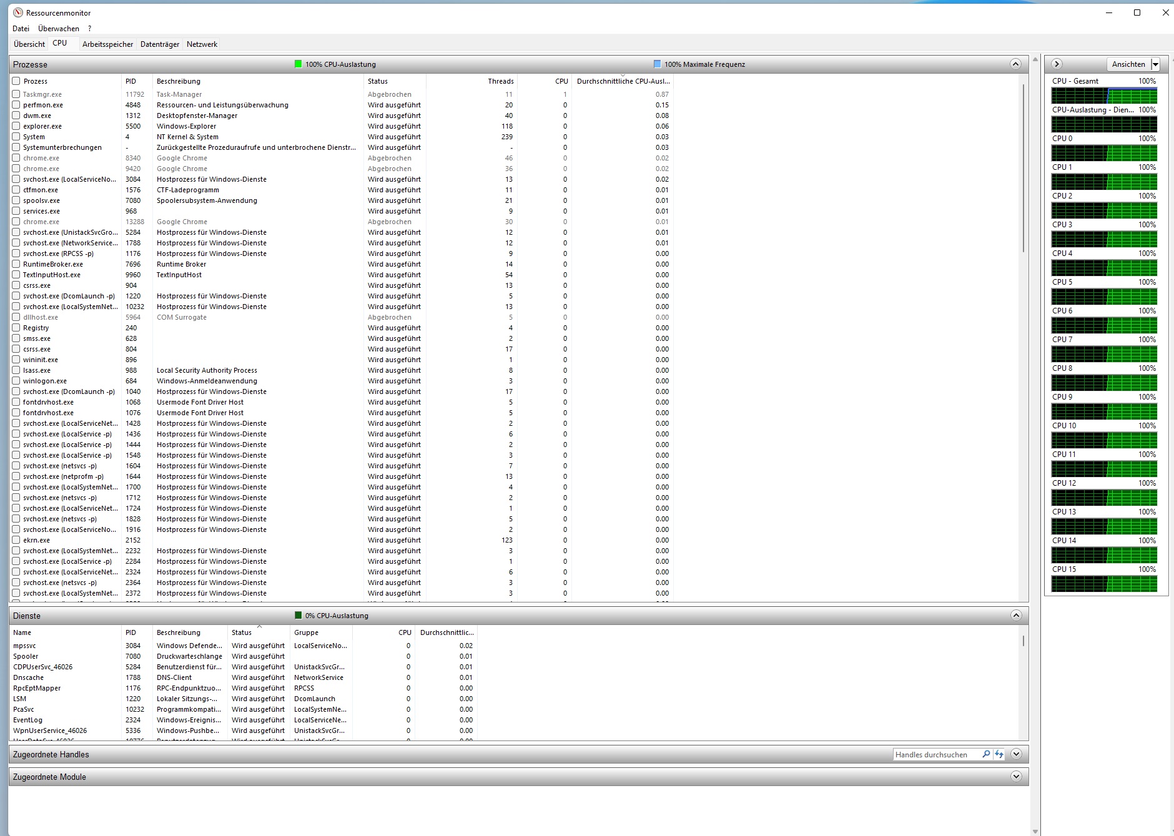Check the explorer.exe process checkbox
1174x836 pixels.
click(16, 126)
